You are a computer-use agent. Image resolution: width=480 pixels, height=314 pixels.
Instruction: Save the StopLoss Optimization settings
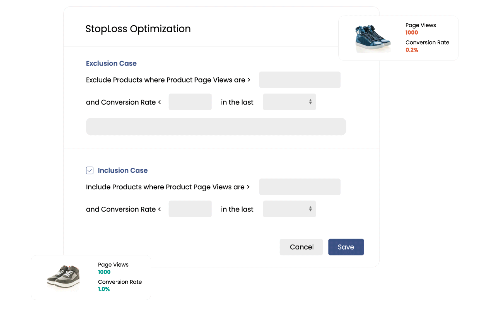tap(346, 247)
